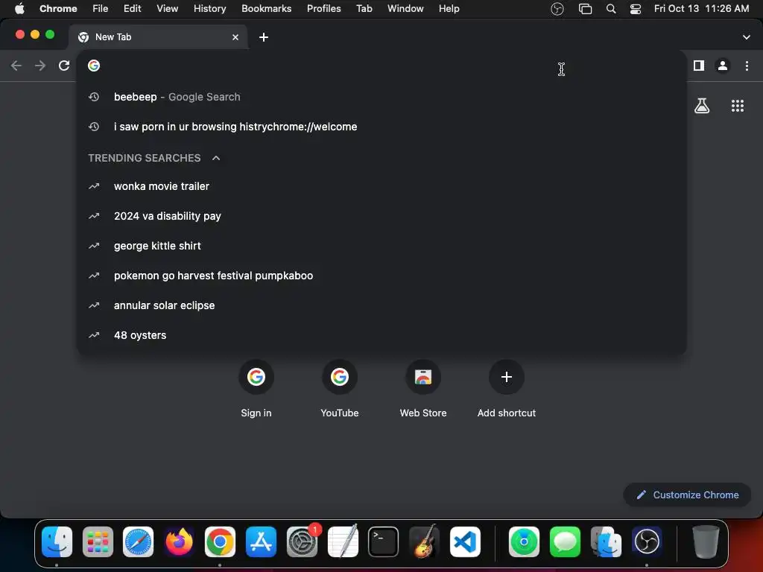Click the forward navigation arrow
The height and width of the screenshot is (572, 763).
40,66
